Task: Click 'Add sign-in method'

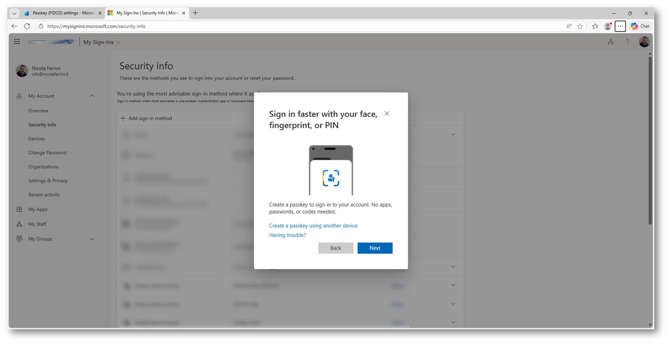Action: (x=146, y=118)
